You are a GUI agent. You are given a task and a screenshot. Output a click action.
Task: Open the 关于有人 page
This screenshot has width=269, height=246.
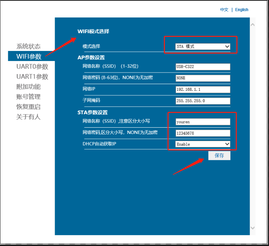click(x=28, y=117)
